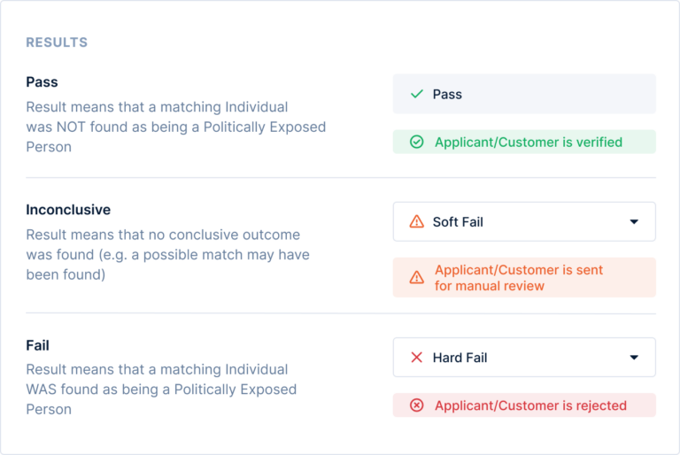Click the red X icon beside Hard Fail

(x=417, y=358)
